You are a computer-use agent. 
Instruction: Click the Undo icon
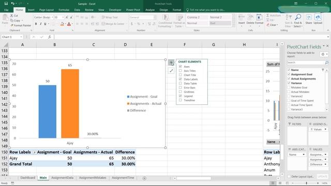(12, 4)
